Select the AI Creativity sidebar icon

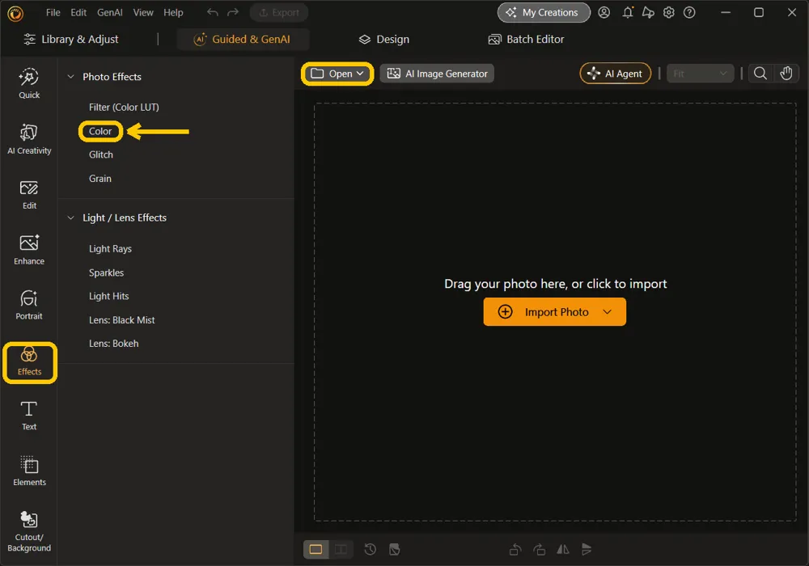pos(29,139)
